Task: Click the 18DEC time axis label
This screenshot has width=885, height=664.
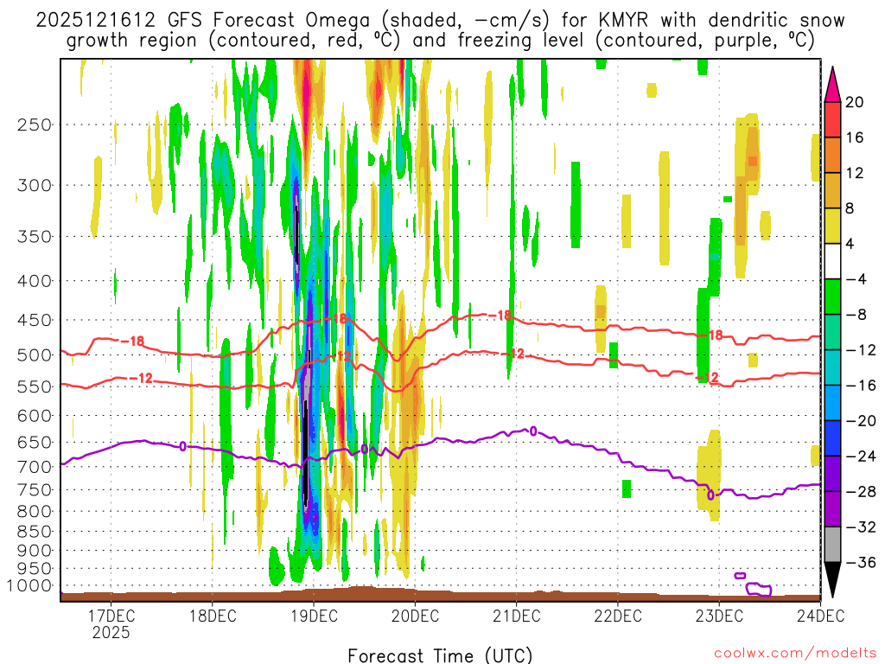Action: [213, 616]
